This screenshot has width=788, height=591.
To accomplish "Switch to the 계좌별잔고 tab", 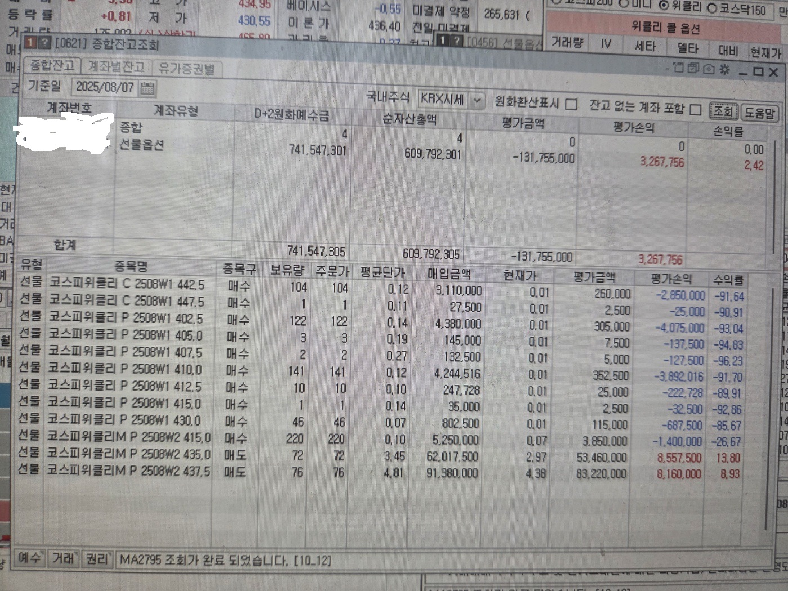I will click(117, 67).
